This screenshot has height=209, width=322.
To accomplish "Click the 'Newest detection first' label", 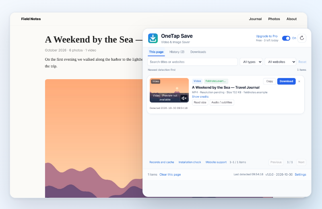I will (x=162, y=70).
